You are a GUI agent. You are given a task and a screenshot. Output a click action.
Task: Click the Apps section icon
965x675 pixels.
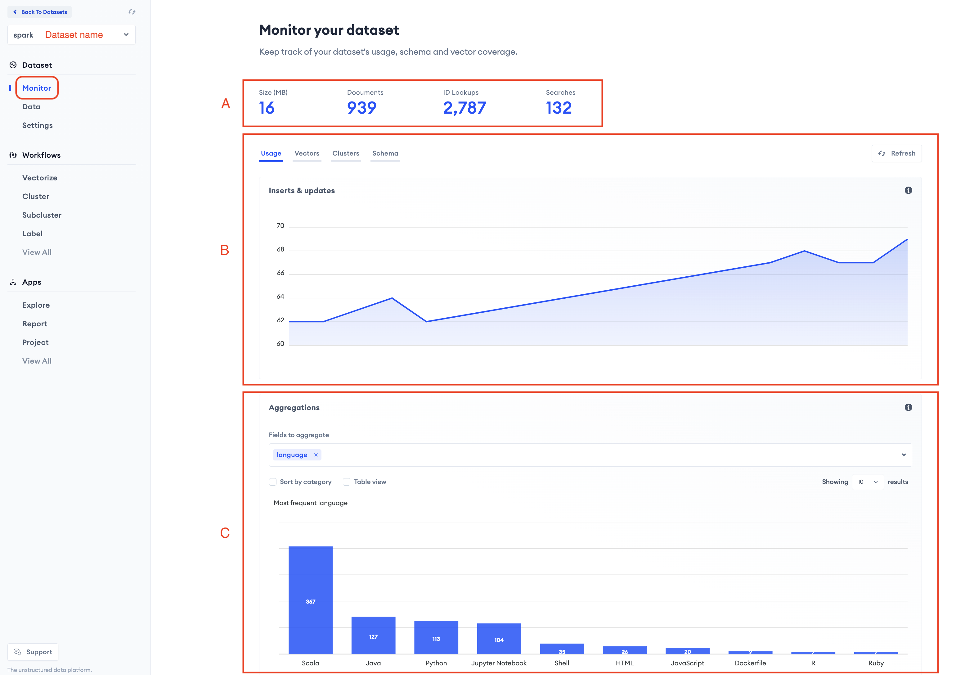point(13,282)
